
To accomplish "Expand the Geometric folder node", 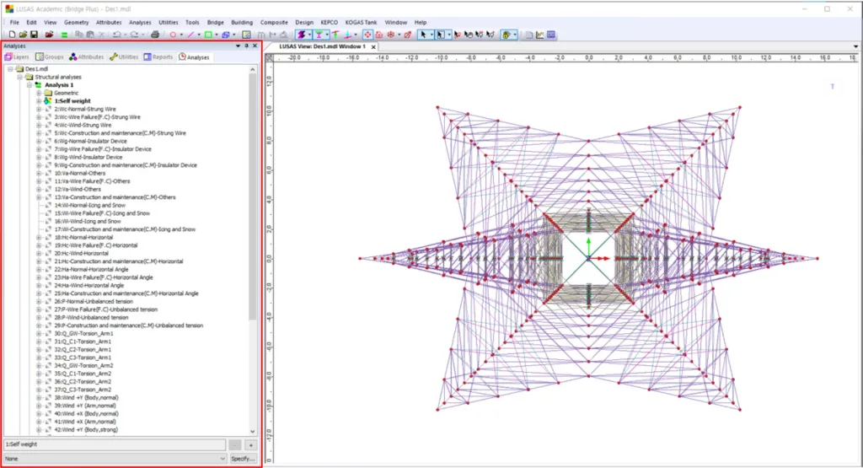I will pyautogui.click(x=38, y=93).
